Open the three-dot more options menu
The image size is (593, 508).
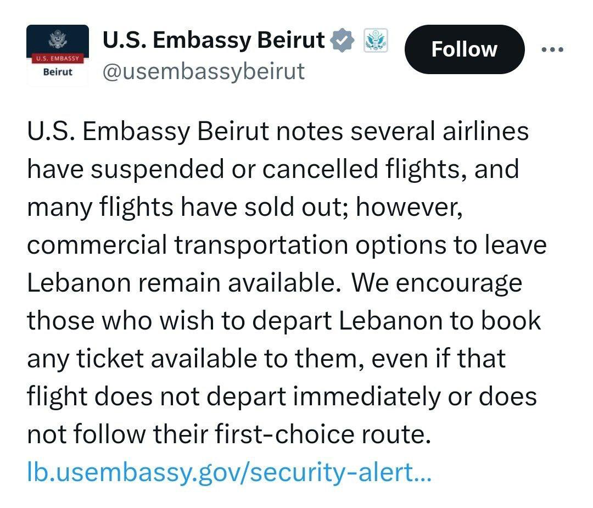pos(552,49)
